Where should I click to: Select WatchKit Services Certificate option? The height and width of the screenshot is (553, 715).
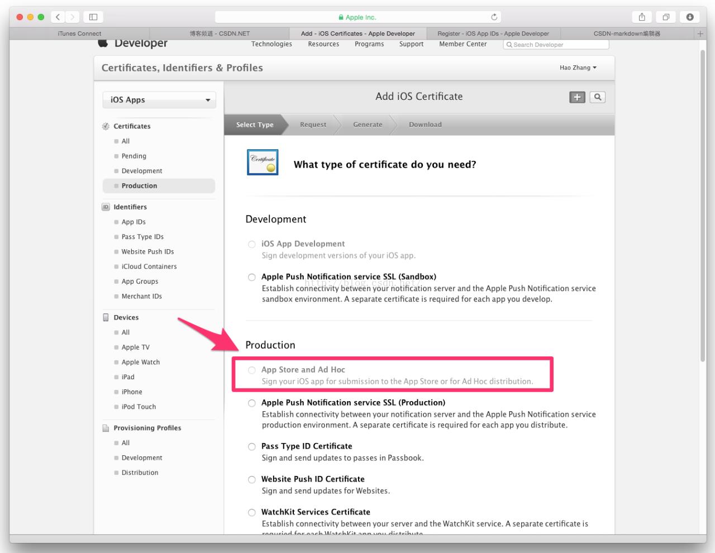pyautogui.click(x=252, y=512)
